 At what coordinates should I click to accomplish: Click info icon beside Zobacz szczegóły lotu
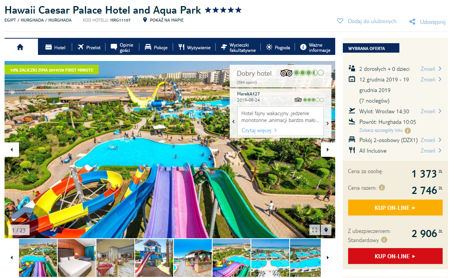click(x=408, y=131)
